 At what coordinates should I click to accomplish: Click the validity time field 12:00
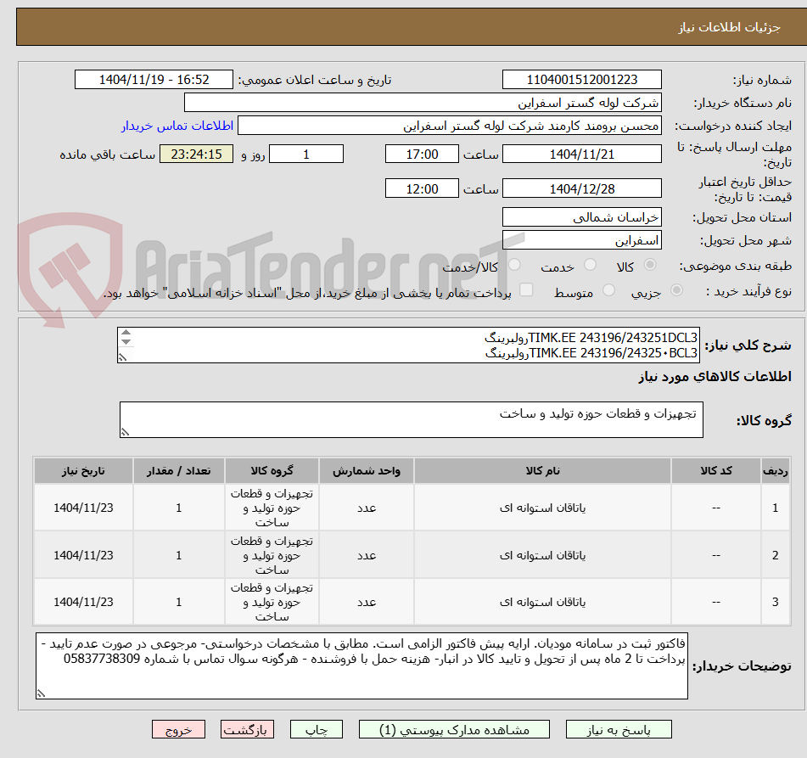422,188
